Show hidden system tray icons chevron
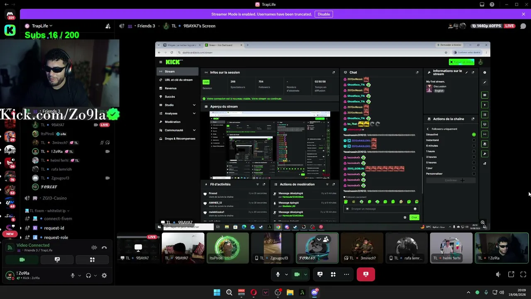 pyautogui.click(x=468, y=292)
